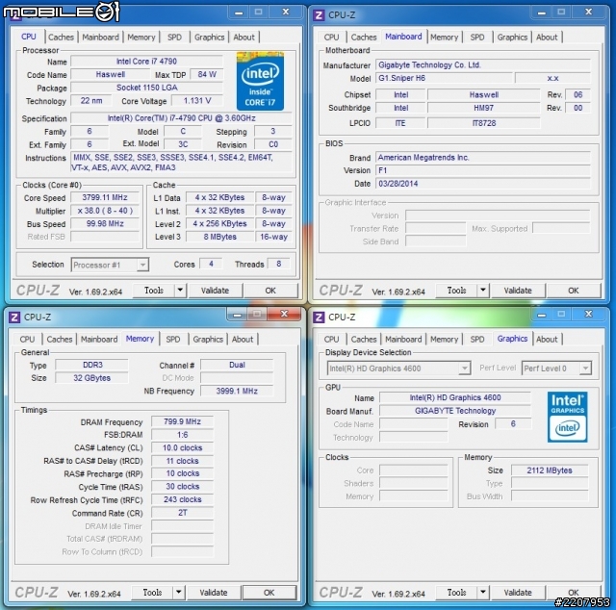Open About tab in CPU window
Viewport: 616px width, 610px height.
[244, 38]
